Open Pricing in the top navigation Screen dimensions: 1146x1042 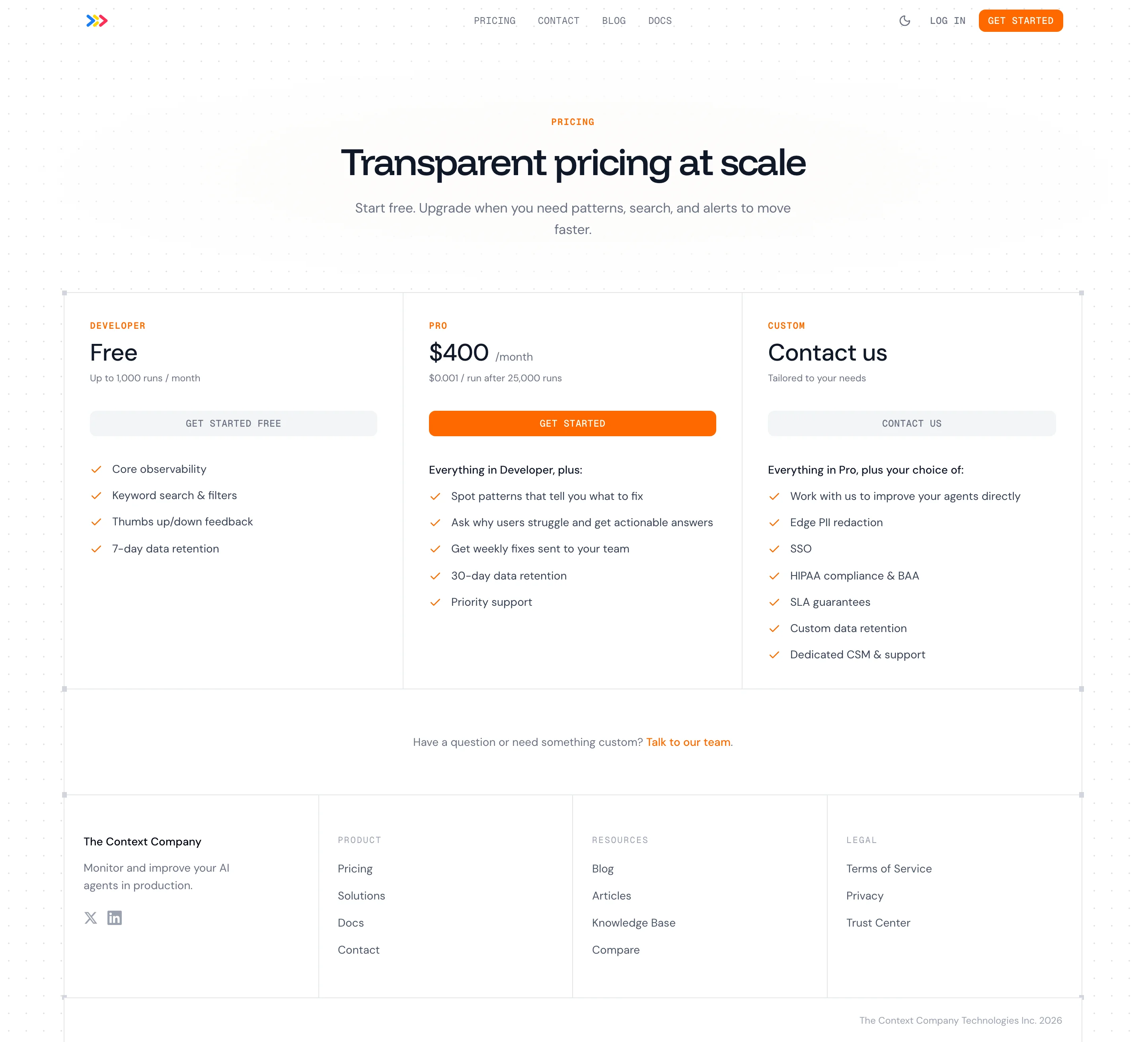[x=495, y=21]
